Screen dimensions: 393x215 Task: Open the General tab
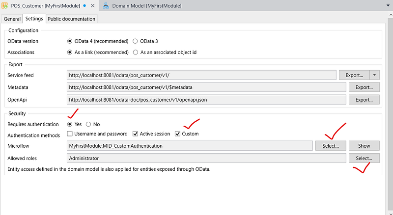(13, 19)
